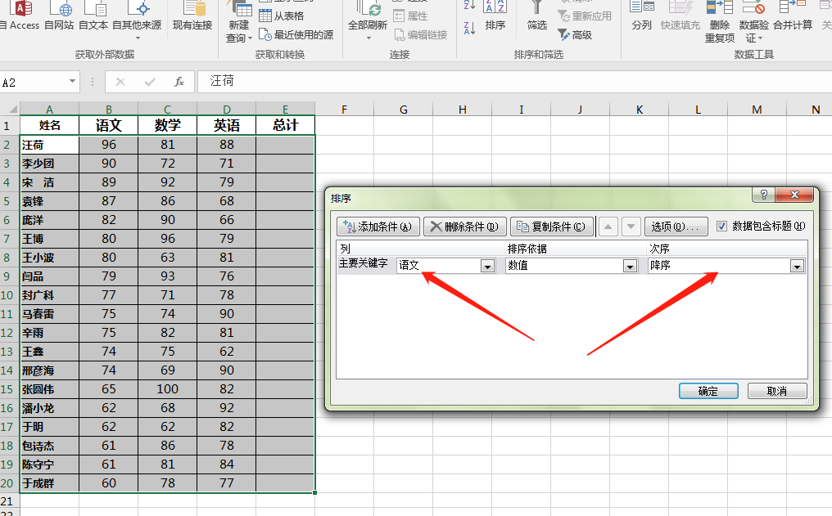Open 数据验证 data validation
Image resolution: width=832 pixels, height=516 pixels.
[x=753, y=22]
